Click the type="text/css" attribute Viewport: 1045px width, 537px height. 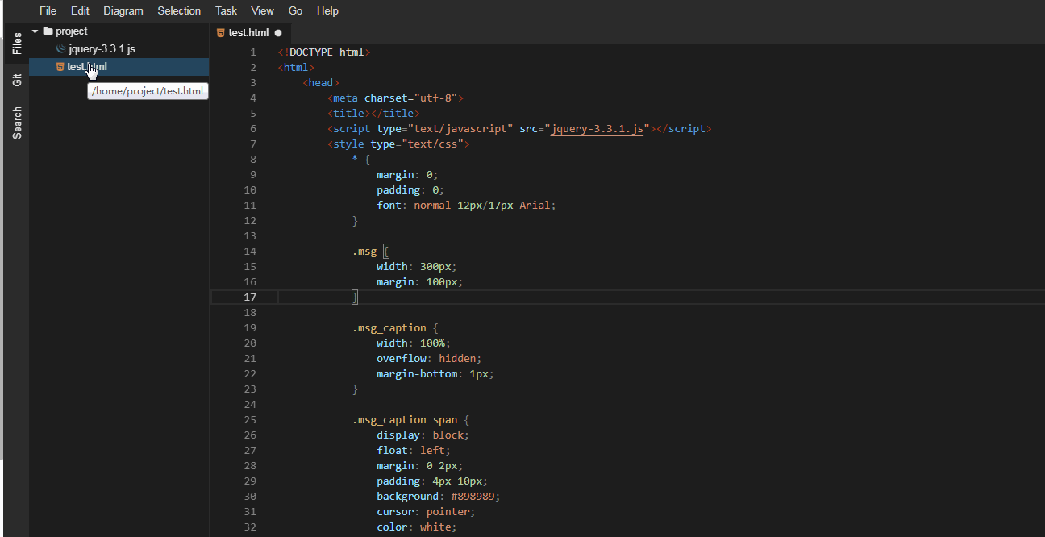pyautogui.click(x=417, y=144)
